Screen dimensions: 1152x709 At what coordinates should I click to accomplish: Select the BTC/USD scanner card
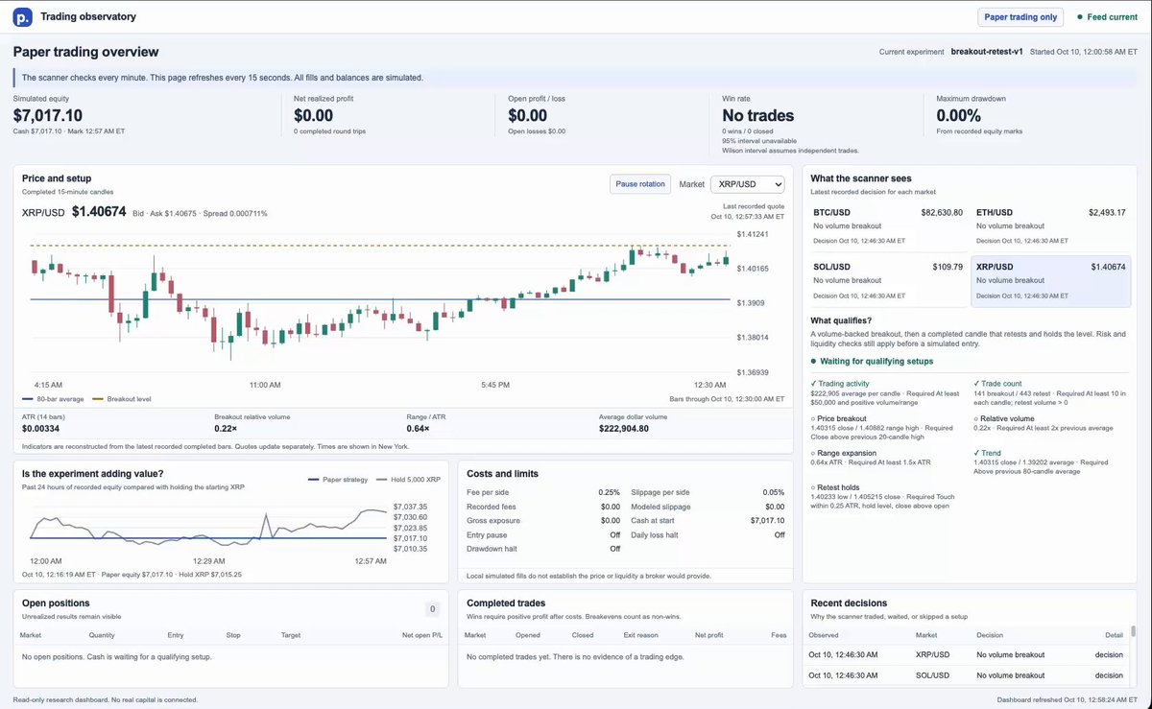click(x=888, y=225)
